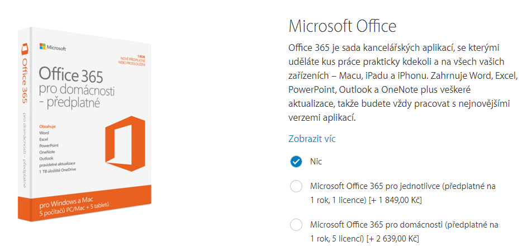Click the Microsoft four-color logo on box
Screen dimensions: 522x246
pyautogui.click(x=42, y=46)
